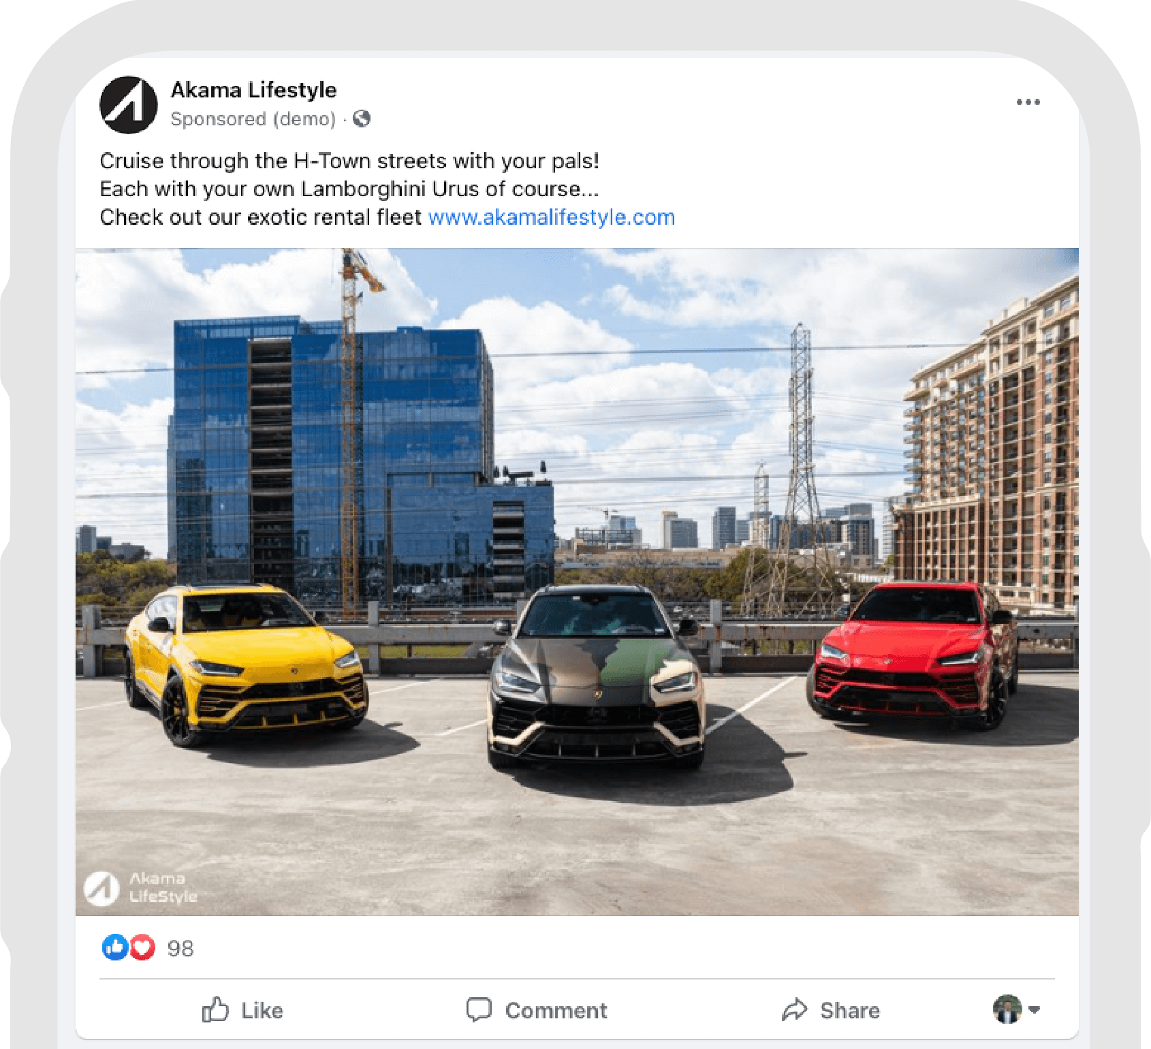Like the post
Screen dimensions: 1151x1049
pos(242,1010)
